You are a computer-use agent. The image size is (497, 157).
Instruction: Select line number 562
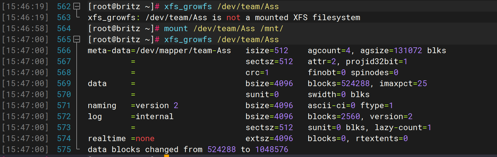64,6
